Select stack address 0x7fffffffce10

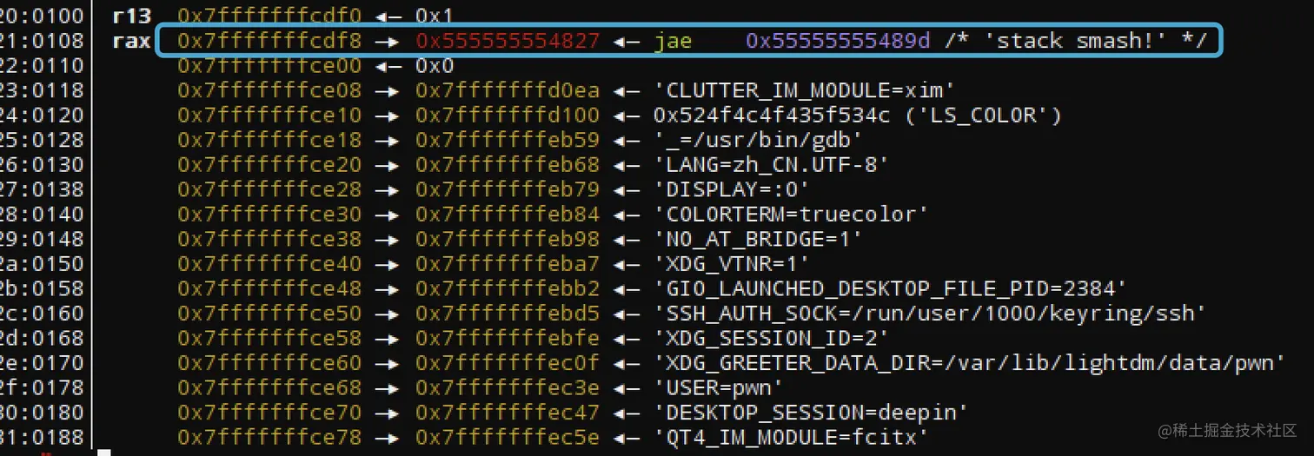click(269, 115)
